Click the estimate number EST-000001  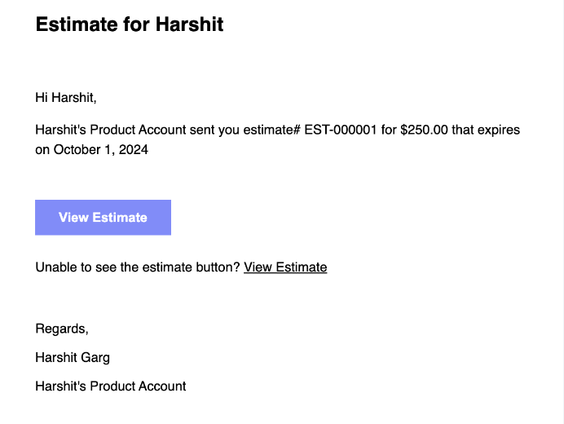tap(340, 130)
